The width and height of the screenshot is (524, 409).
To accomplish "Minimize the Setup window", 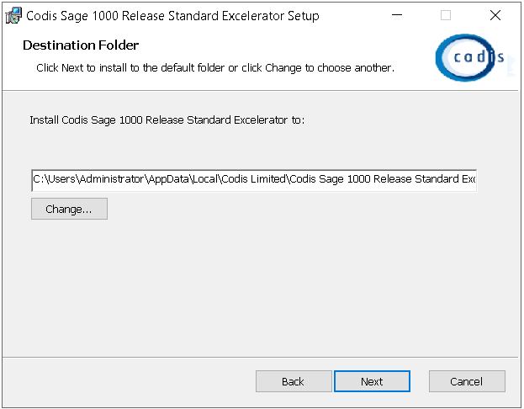I will pyautogui.click(x=397, y=15).
